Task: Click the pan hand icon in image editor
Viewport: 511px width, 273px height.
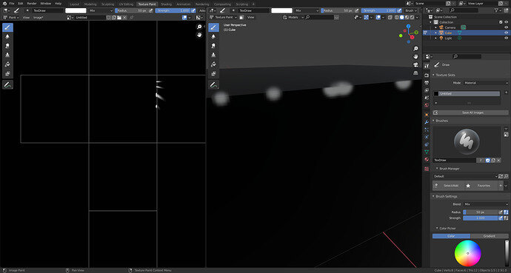Action: [x=199, y=35]
